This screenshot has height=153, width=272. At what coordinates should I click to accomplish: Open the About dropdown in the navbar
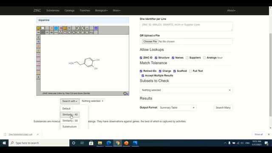pyautogui.click(x=231, y=10)
